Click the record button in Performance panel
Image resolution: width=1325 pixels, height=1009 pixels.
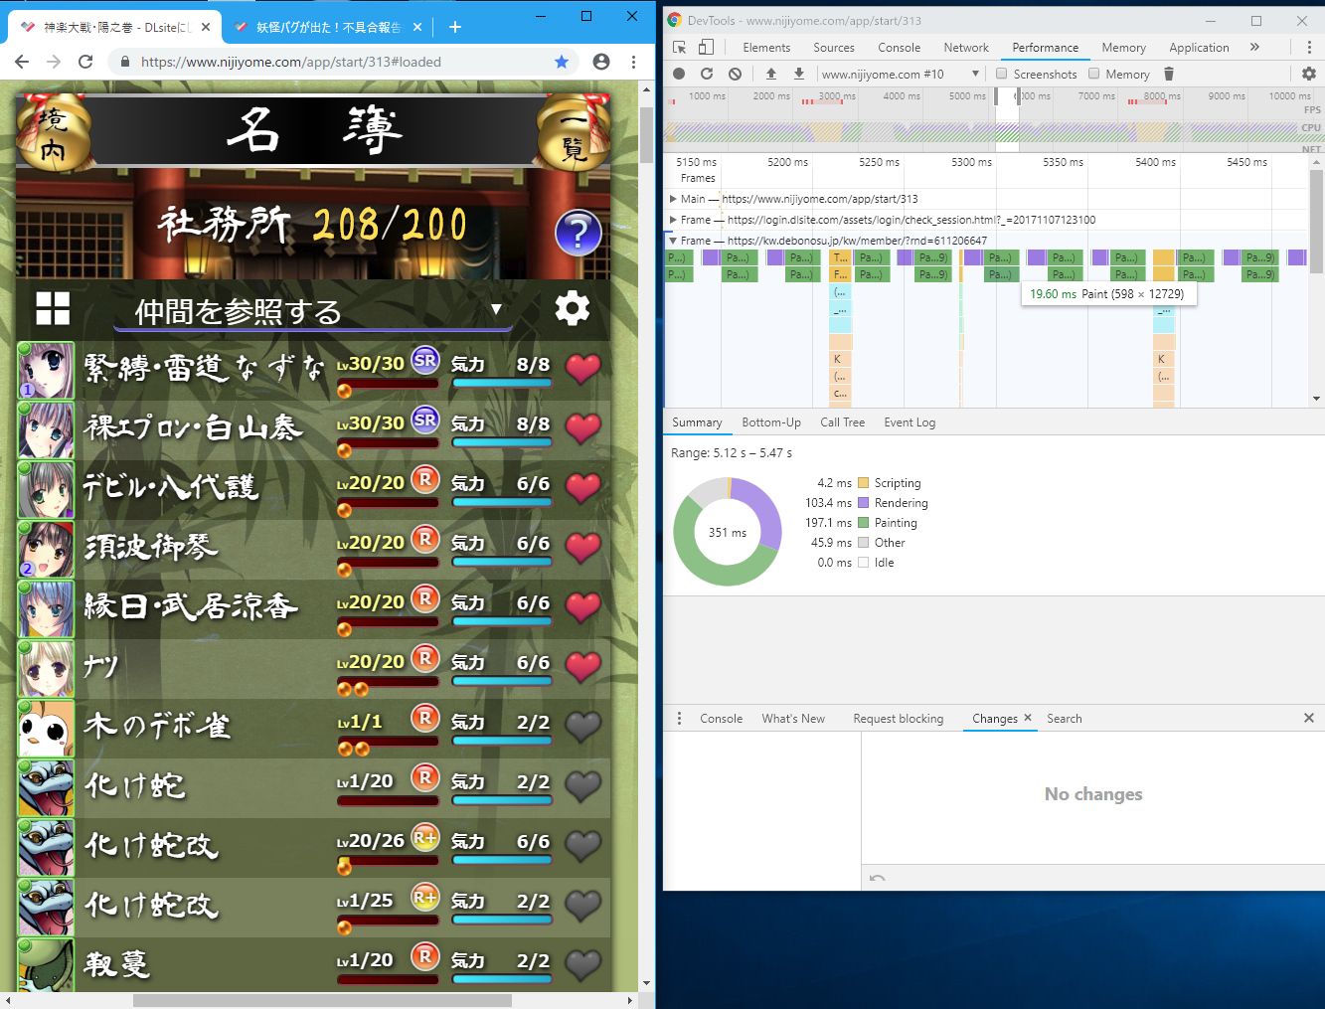coord(679,74)
